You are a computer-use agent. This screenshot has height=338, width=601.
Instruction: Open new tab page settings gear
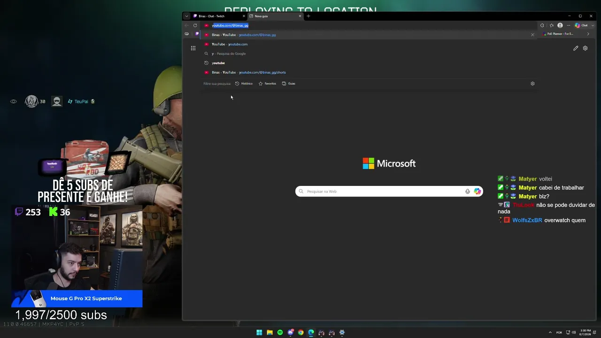point(585,48)
